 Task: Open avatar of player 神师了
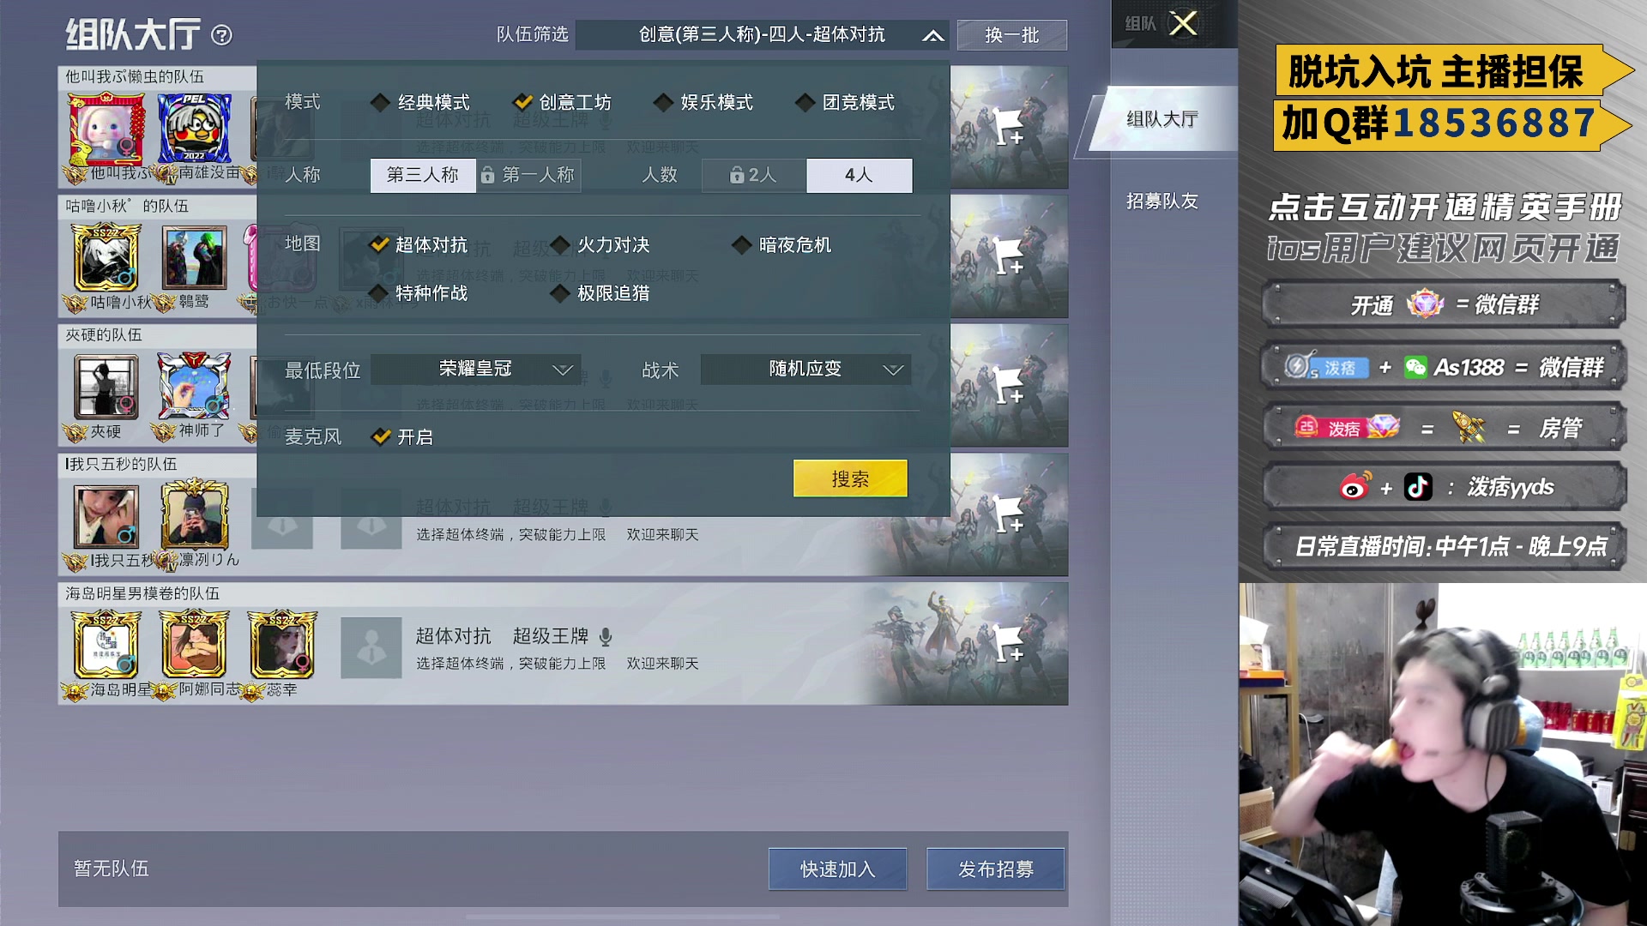click(195, 386)
